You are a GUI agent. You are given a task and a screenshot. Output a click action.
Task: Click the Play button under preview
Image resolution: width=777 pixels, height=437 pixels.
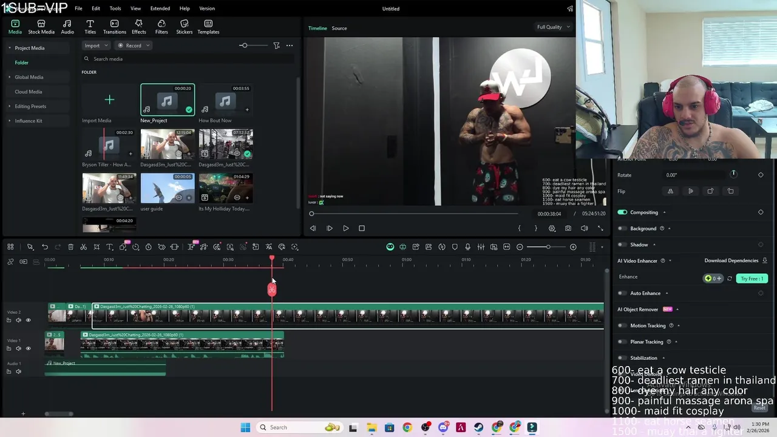[x=345, y=228]
